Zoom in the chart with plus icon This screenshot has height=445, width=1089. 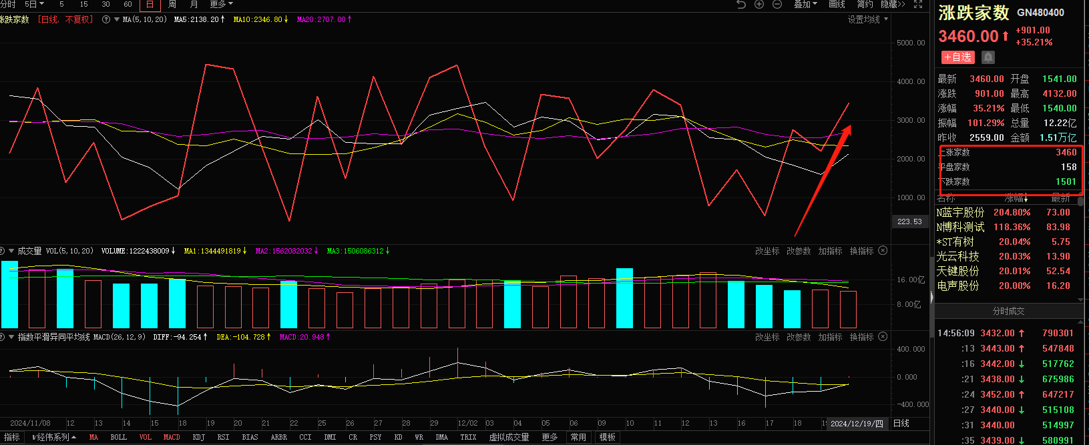(x=759, y=4)
